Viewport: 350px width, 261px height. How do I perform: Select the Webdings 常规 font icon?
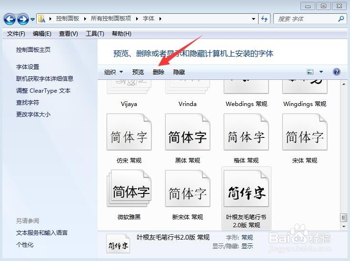(x=246, y=87)
